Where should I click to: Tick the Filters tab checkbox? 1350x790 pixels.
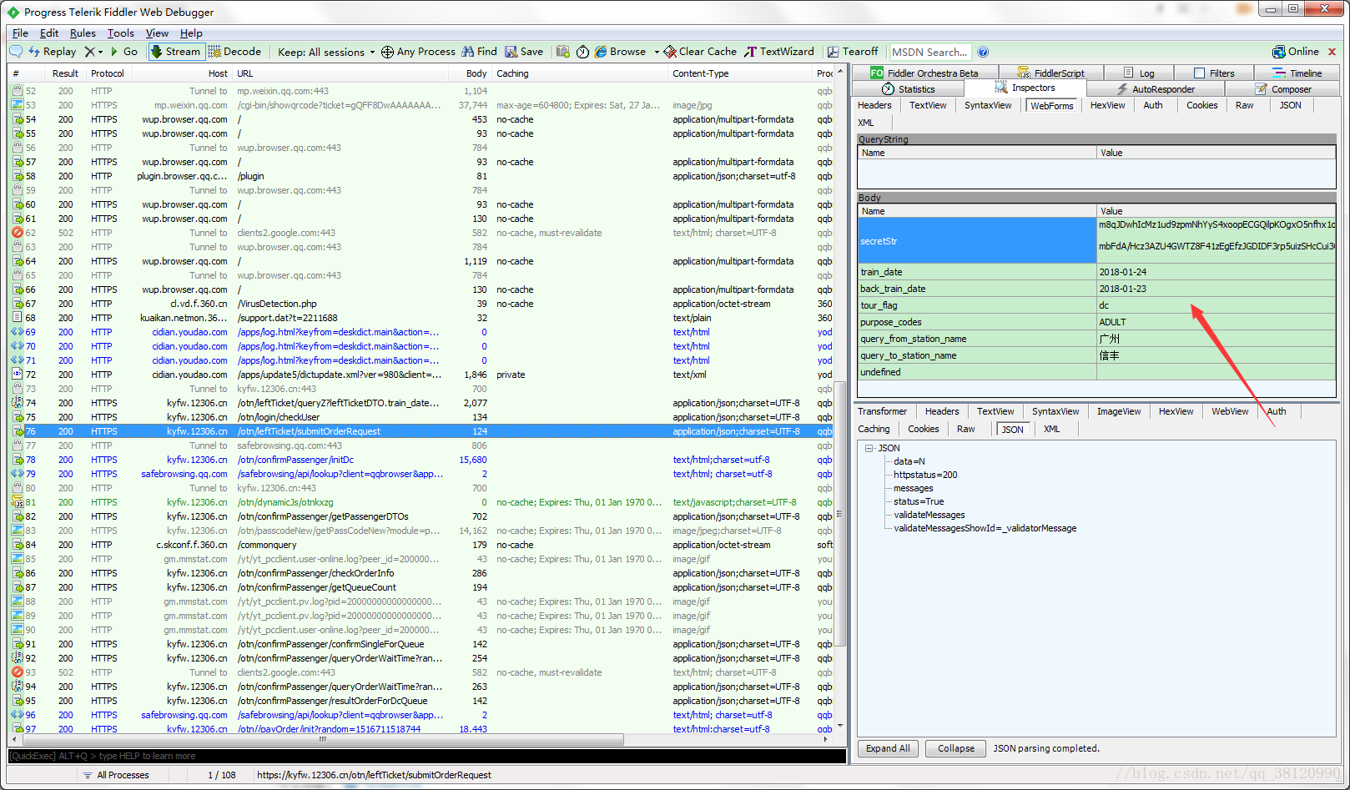pos(1199,73)
